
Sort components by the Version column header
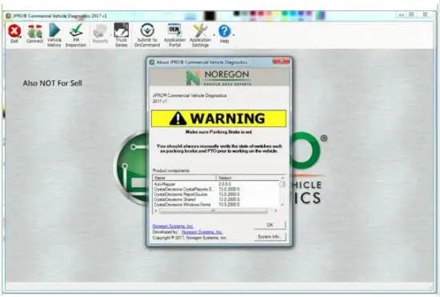[x=248, y=178]
